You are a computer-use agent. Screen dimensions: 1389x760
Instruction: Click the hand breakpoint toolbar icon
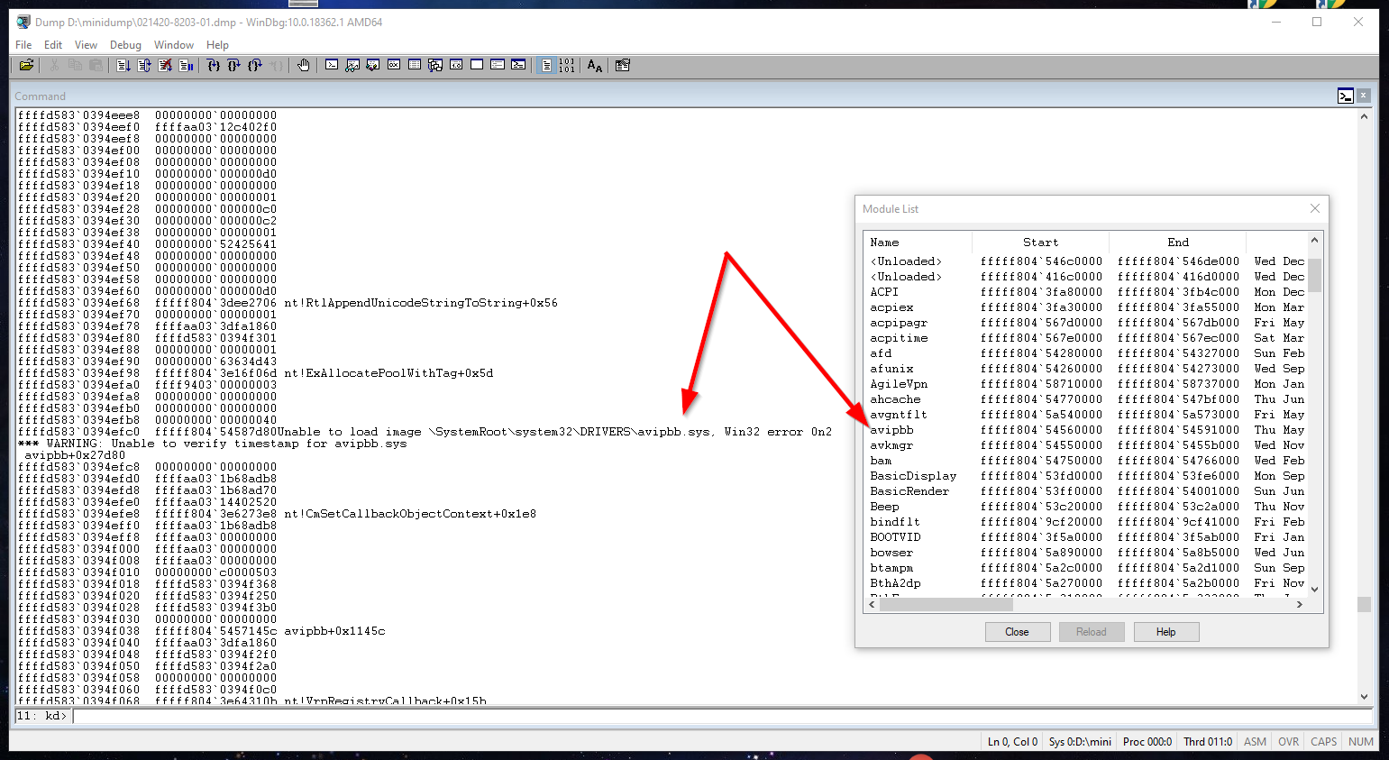coord(304,65)
